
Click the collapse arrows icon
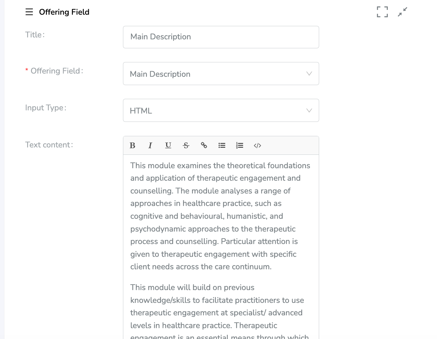(x=402, y=12)
